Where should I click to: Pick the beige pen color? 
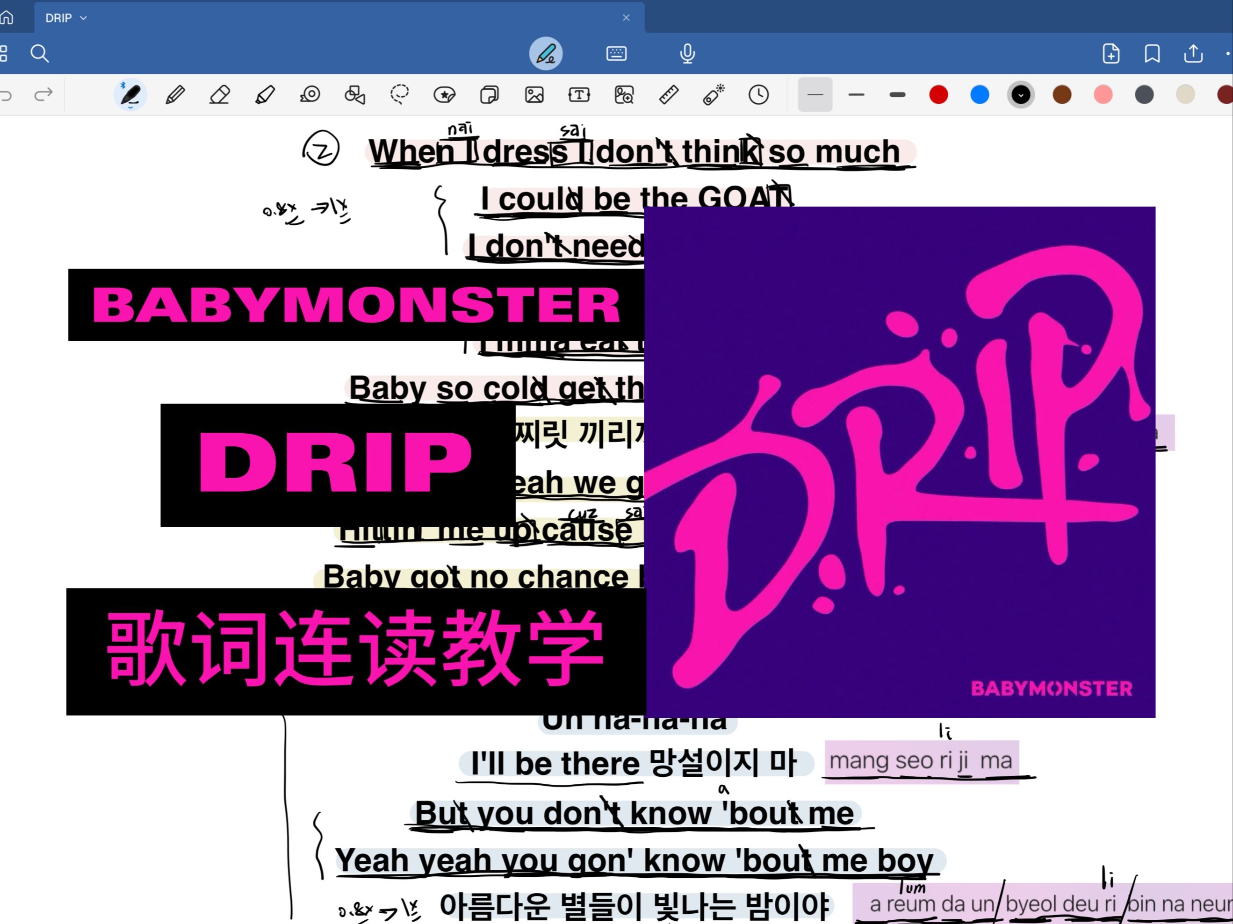click(x=1185, y=94)
